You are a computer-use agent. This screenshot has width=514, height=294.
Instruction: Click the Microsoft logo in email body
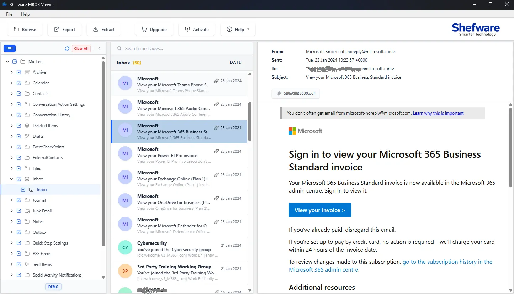pos(306,131)
